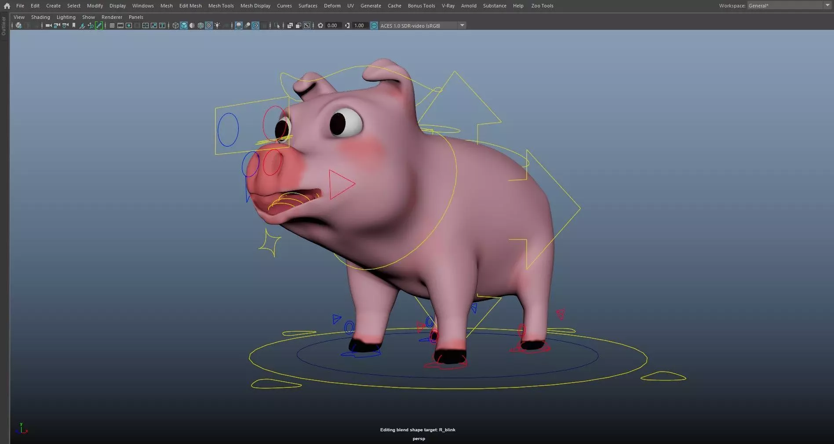834x444 pixels.
Task: Select Smooth Shade All cube icon
Action: pos(184,25)
